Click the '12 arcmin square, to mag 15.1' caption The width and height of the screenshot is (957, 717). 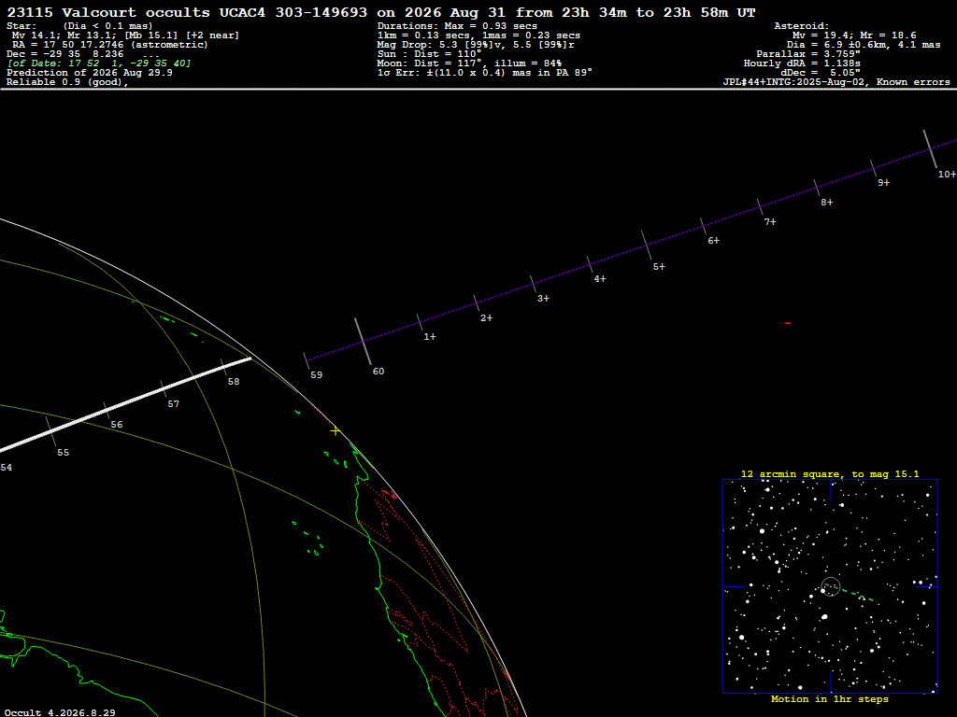[x=830, y=473]
